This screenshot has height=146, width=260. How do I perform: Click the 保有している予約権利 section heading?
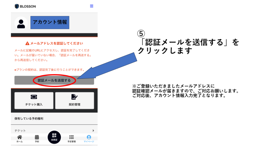click(29, 118)
